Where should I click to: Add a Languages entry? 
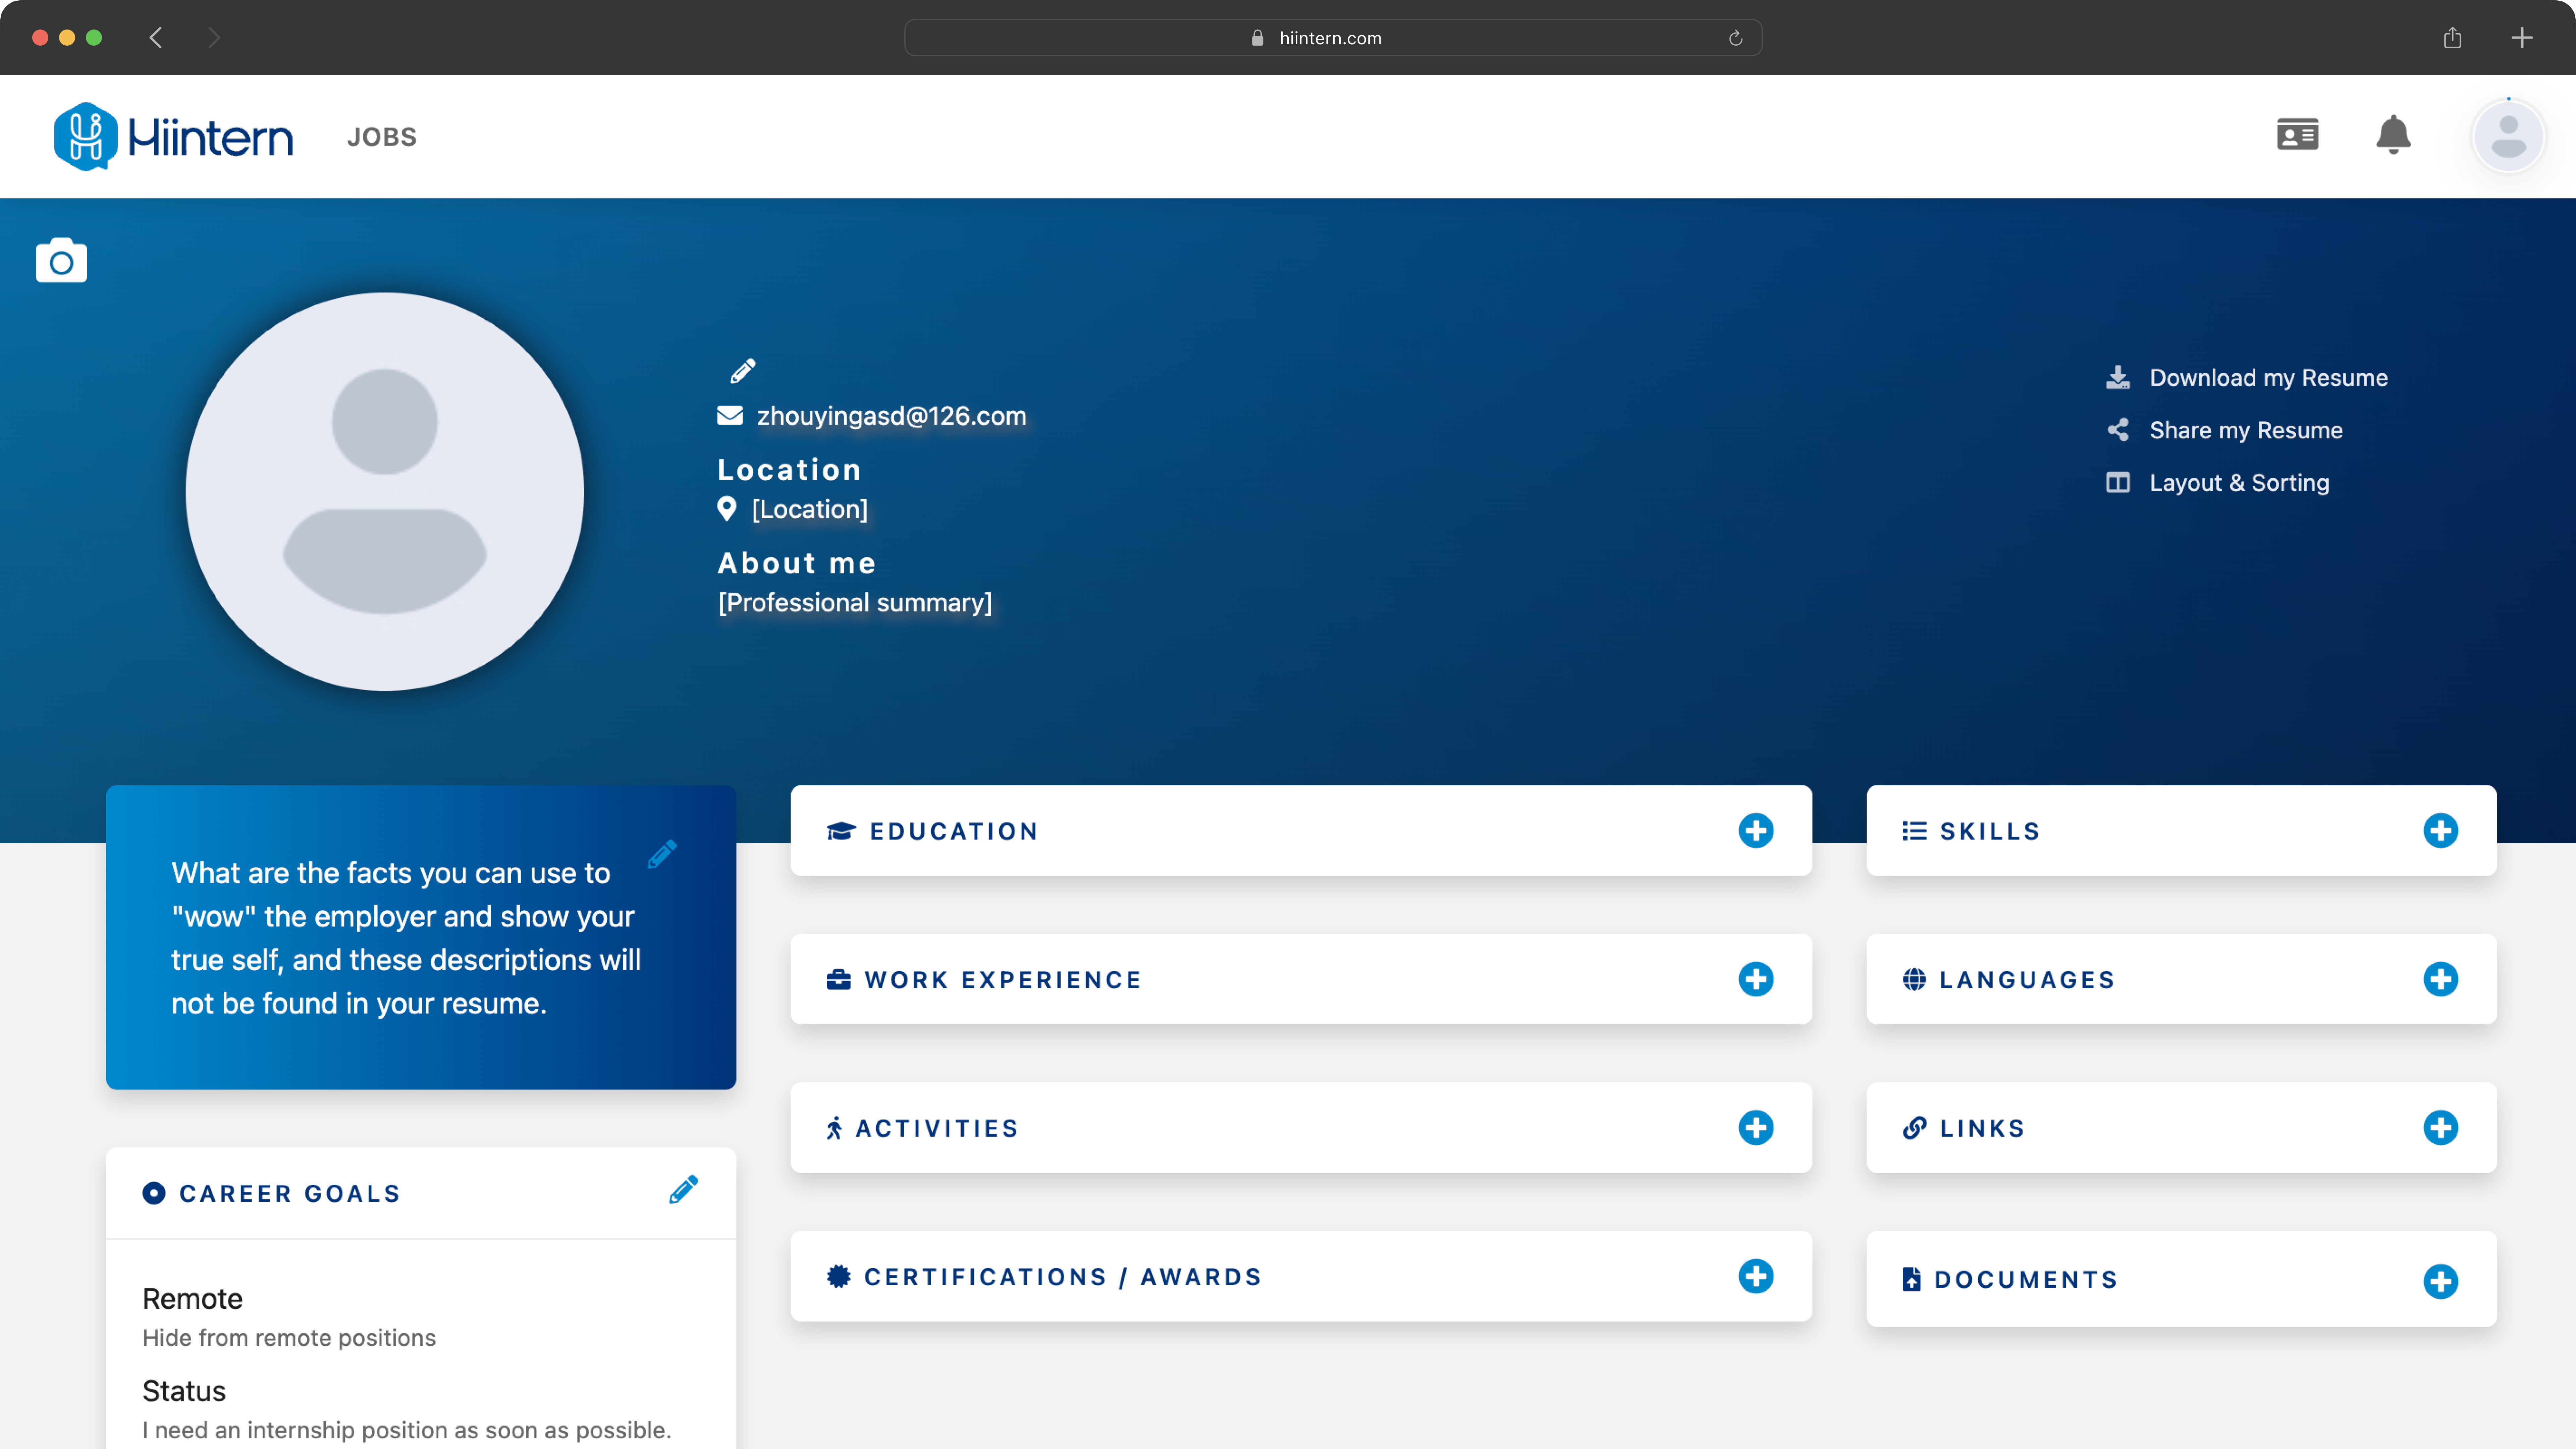[x=2441, y=979]
